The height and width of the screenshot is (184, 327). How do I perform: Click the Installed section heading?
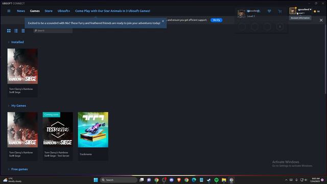[17, 42]
